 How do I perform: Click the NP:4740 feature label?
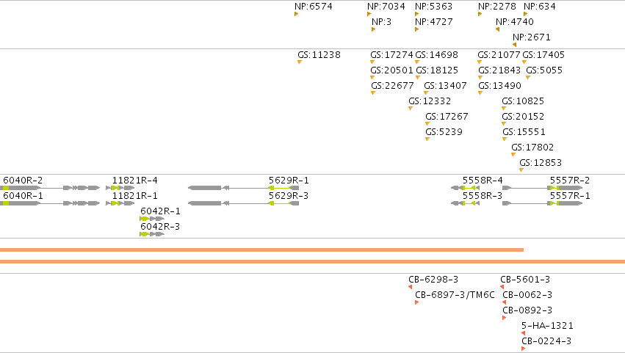[515, 22]
